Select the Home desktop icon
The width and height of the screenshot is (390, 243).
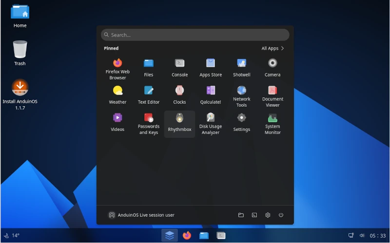coord(20,16)
